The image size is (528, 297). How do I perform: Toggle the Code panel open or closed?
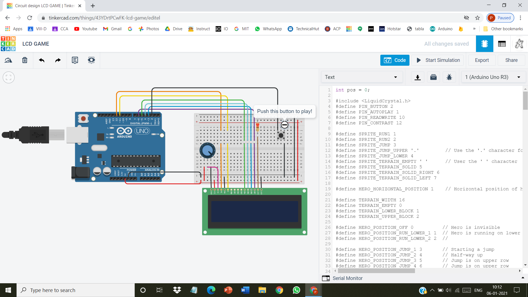[x=395, y=60]
